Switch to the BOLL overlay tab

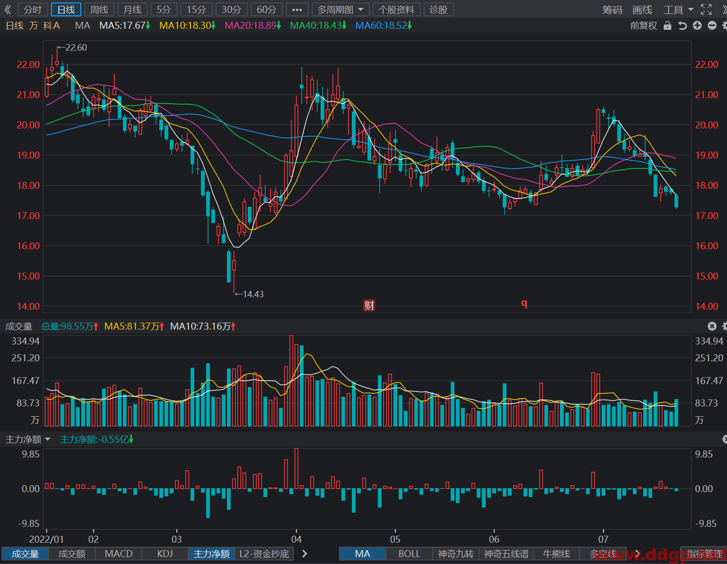(409, 554)
